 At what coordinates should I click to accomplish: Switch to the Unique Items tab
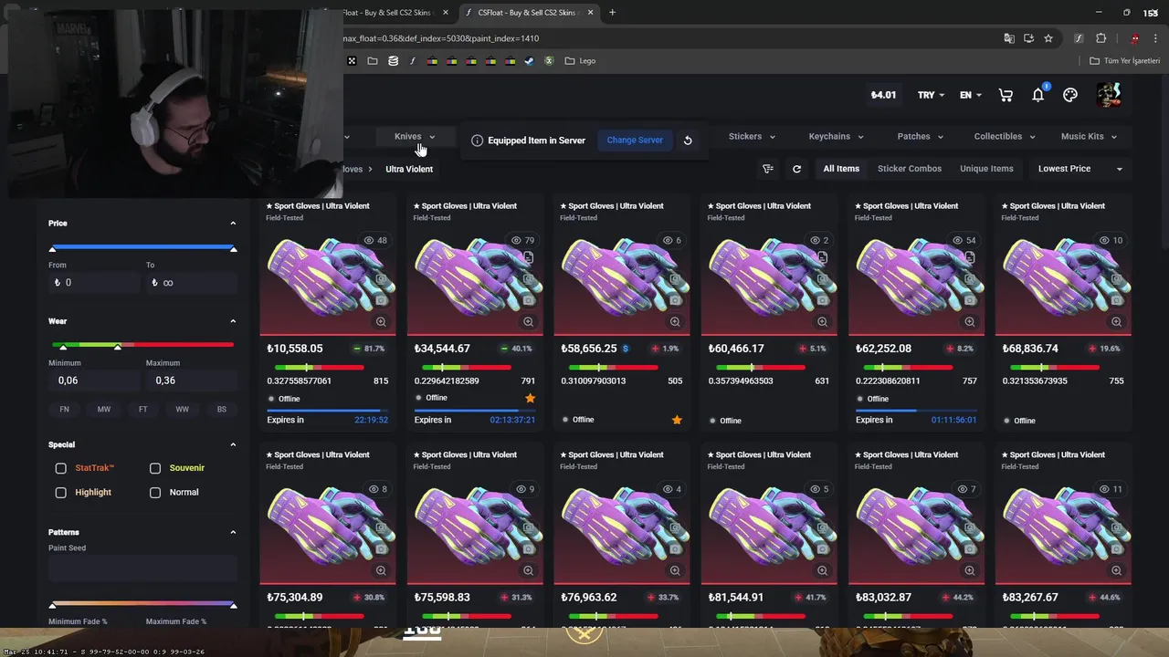986,169
